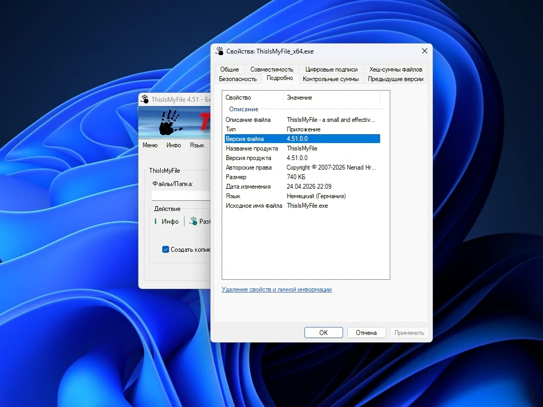Click the hand icon in the Properties title bar

coord(220,51)
